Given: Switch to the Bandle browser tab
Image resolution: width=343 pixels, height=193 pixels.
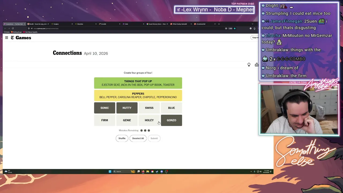Looking at the screenshot, I should pos(39,24).
